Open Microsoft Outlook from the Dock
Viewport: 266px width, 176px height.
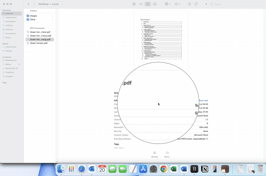pyautogui.click(x=92, y=169)
